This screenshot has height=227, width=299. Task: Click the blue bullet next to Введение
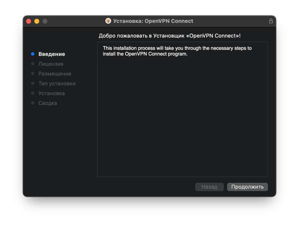(33, 54)
